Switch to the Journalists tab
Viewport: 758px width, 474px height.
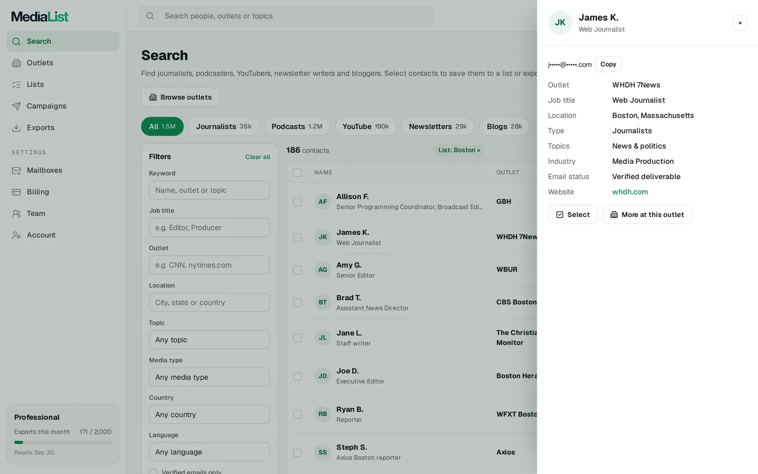[x=224, y=126]
